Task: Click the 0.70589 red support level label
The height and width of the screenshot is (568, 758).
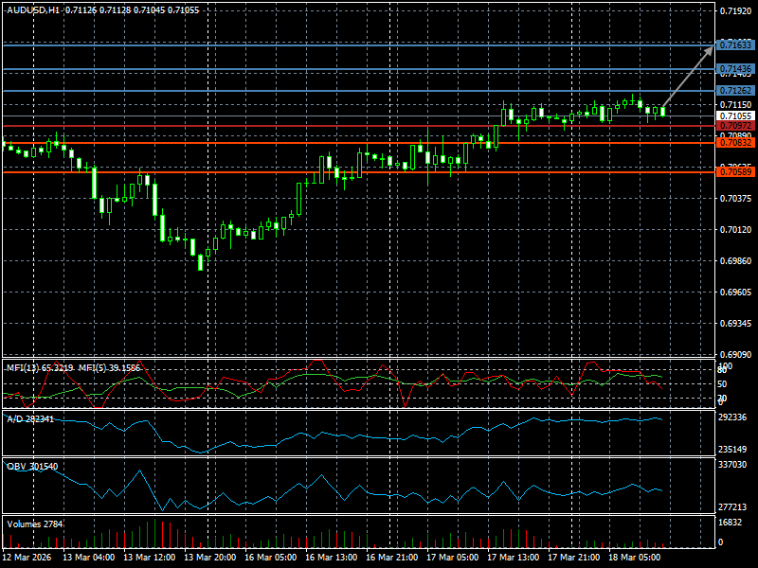Action: [x=735, y=172]
